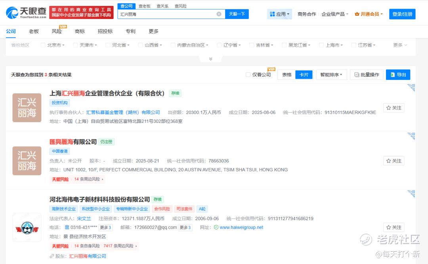Click the corner QR icon on 河北海伟 card
The width and height of the screenshot is (428, 264).
click(x=411, y=194)
